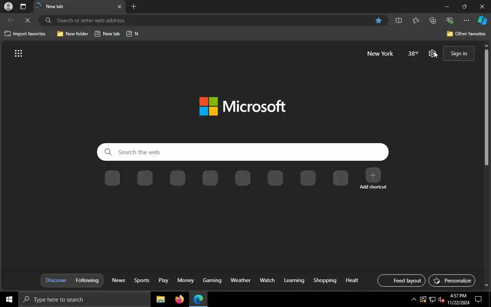Open the Favorites panel
This screenshot has height=307, width=491.
click(416, 20)
